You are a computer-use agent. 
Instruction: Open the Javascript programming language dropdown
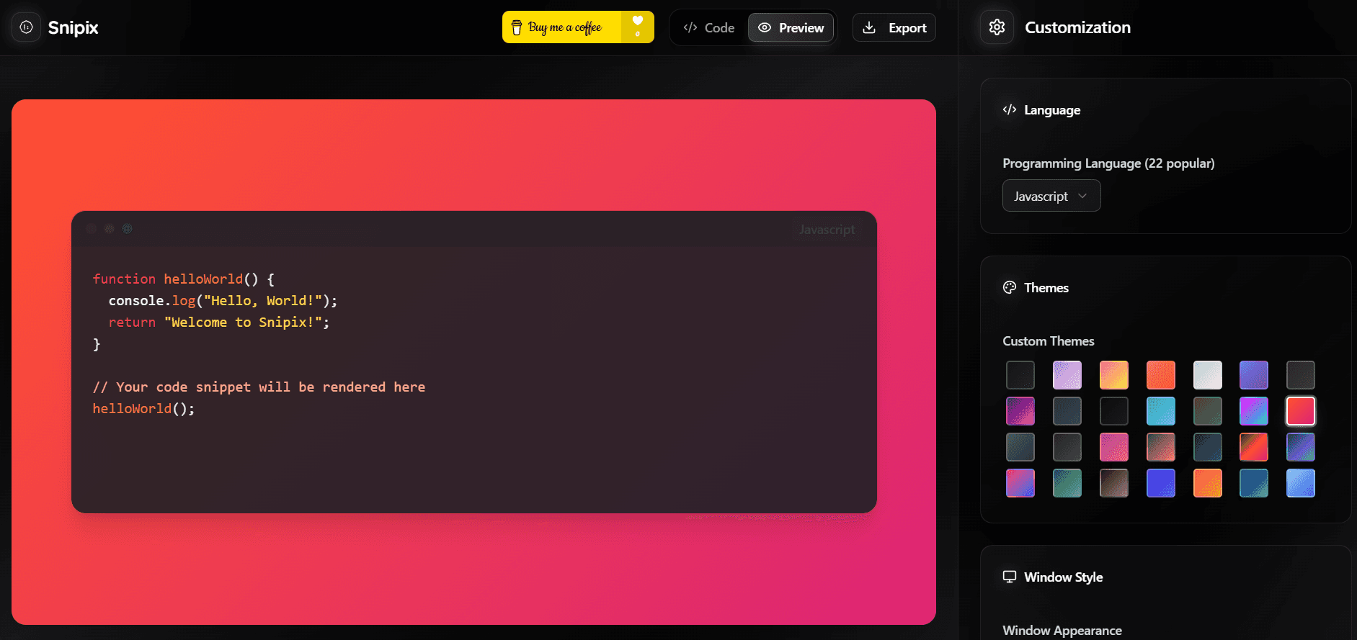(1051, 196)
